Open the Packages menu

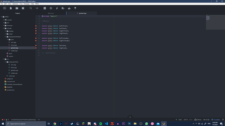pos(26,4)
